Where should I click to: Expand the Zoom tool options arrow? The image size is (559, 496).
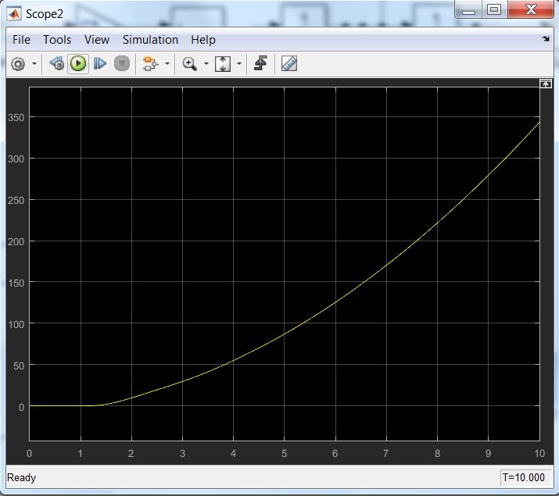[x=206, y=64]
